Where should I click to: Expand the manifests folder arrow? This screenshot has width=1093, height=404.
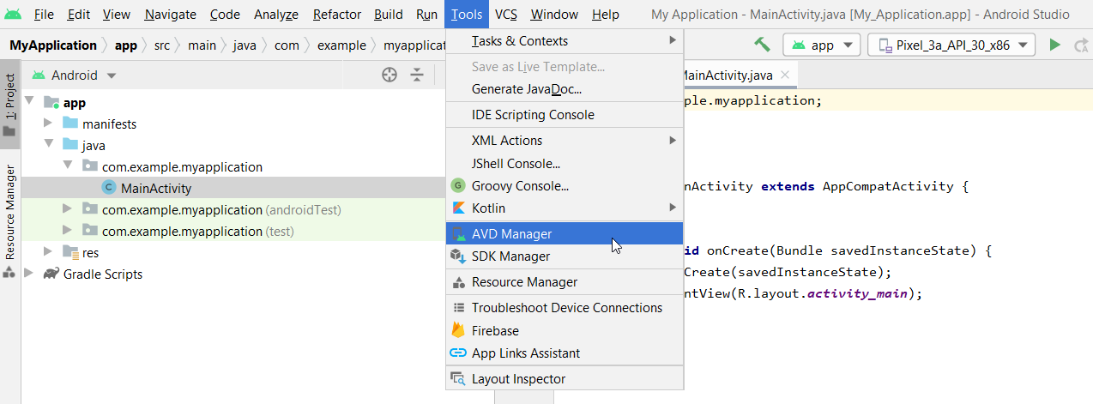(49, 124)
